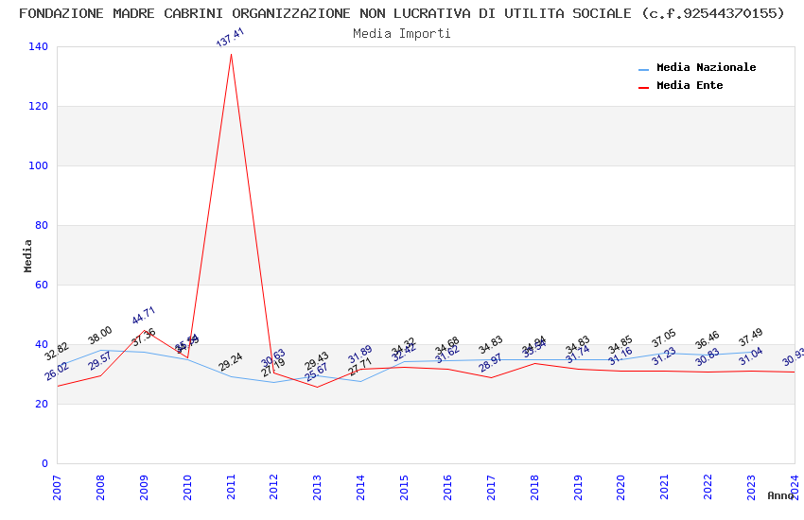
Task: Click the x-axis year 2010
Action: (187, 488)
